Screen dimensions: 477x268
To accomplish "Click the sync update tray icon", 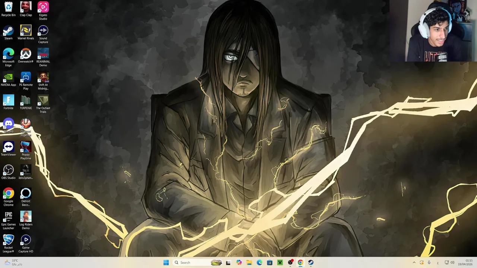I will (x=421, y=262).
